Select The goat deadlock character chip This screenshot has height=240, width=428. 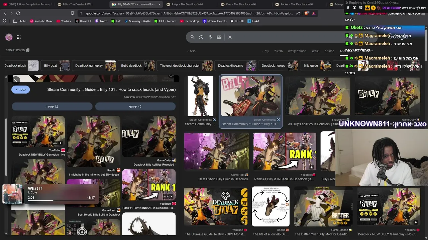point(185,65)
